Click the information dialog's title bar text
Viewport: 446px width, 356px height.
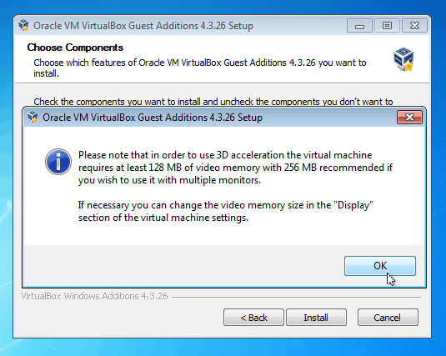153,118
